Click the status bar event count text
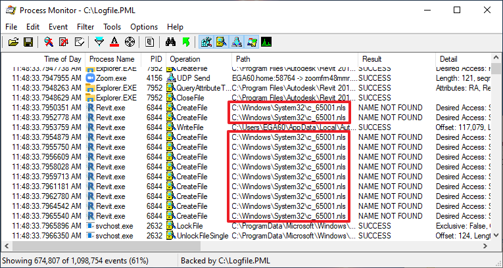Image resolution: width=503 pixels, height=268 pixels. point(76,261)
